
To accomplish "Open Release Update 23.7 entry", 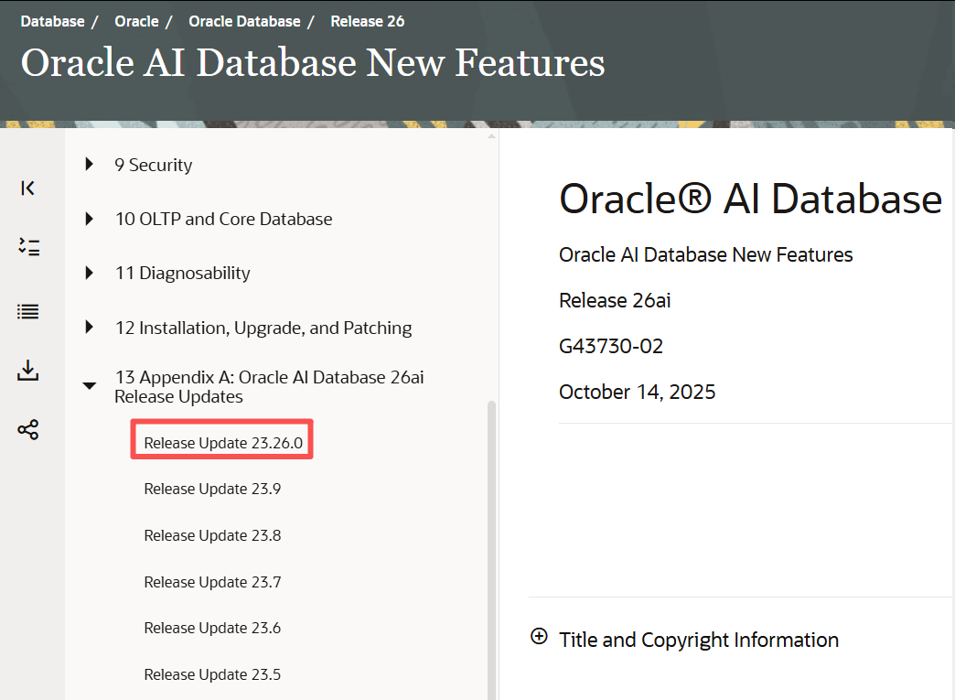I will 212,582.
